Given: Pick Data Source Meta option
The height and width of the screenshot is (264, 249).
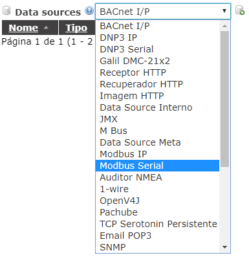Looking at the screenshot, I should pos(157,142).
